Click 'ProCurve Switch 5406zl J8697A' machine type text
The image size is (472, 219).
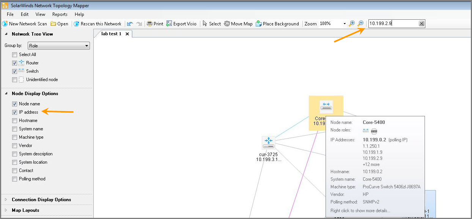pyautogui.click(x=392, y=187)
